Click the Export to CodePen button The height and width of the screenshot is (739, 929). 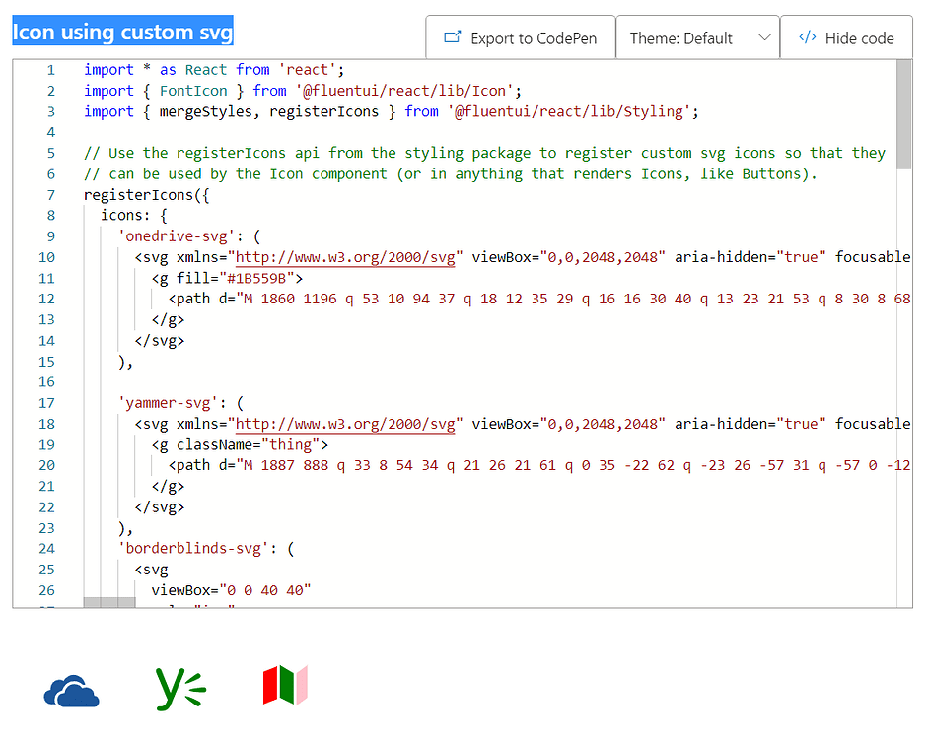point(520,37)
